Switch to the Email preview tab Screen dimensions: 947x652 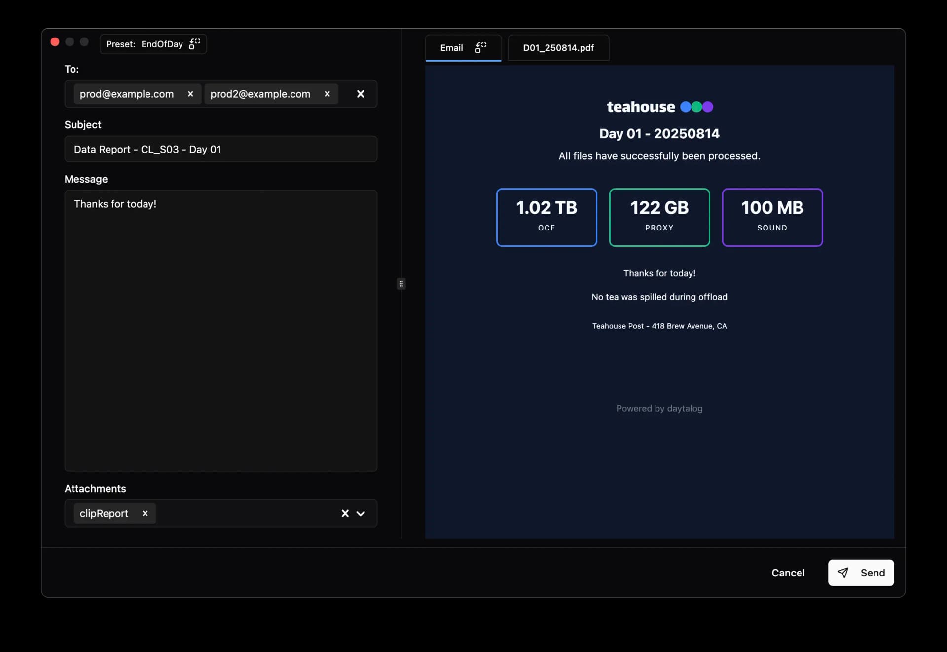click(451, 48)
